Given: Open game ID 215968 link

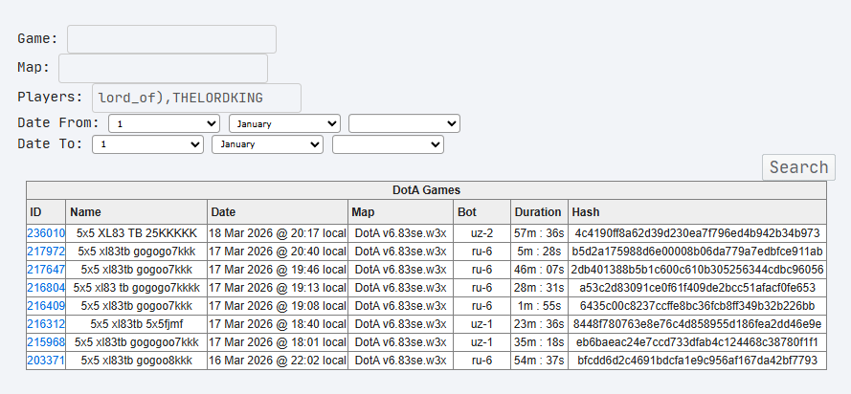Looking at the screenshot, I should click(x=46, y=343).
